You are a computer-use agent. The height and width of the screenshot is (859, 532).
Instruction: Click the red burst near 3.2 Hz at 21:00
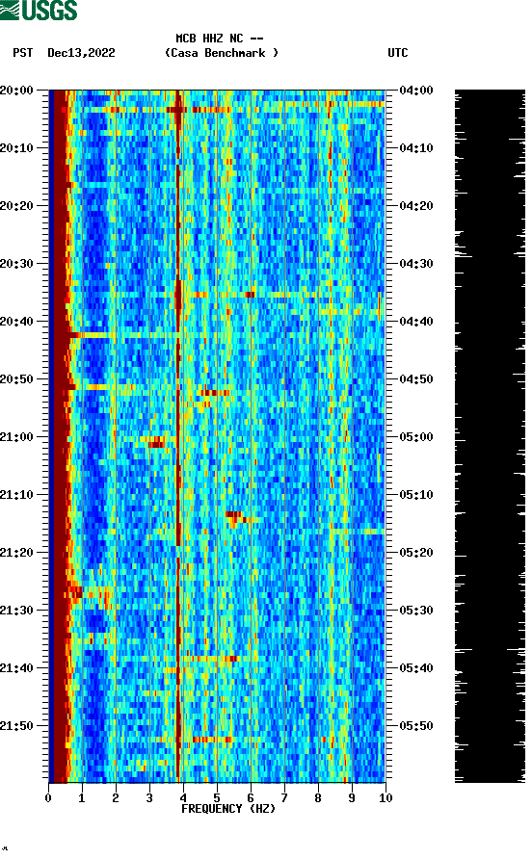tap(157, 442)
